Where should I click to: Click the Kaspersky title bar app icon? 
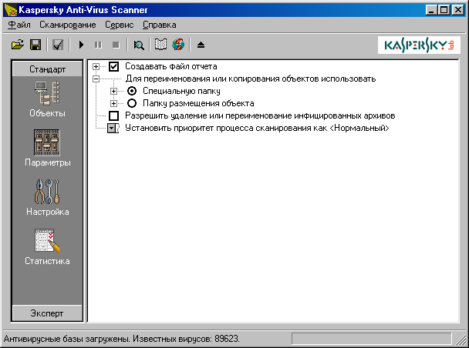11,11
